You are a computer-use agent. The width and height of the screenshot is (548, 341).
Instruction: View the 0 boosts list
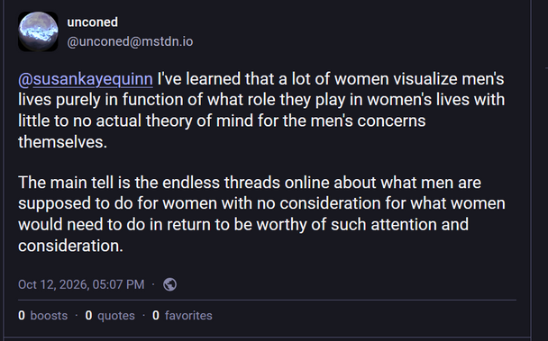tap(42, 316)
